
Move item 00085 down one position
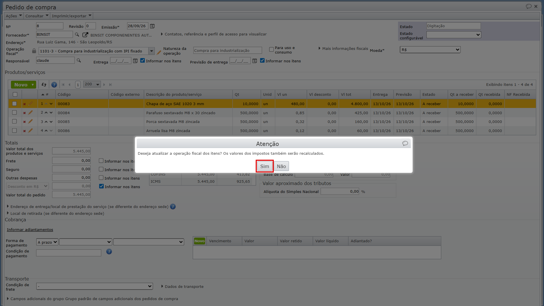(51, 122)
